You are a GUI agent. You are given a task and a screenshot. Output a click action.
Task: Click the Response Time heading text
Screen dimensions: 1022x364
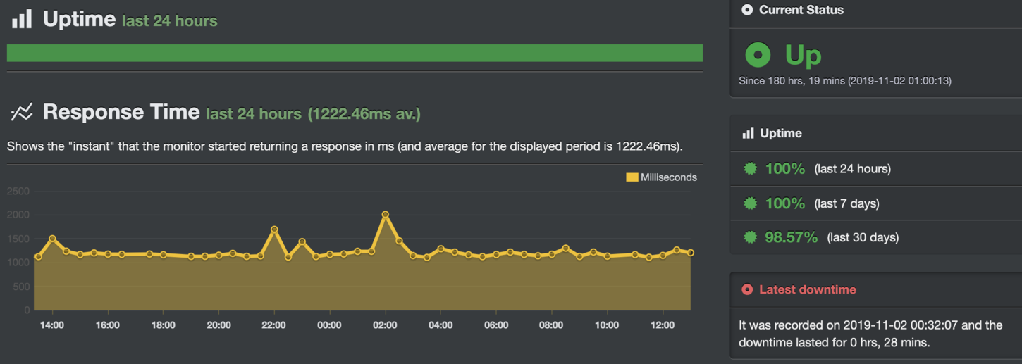[121, 112]
